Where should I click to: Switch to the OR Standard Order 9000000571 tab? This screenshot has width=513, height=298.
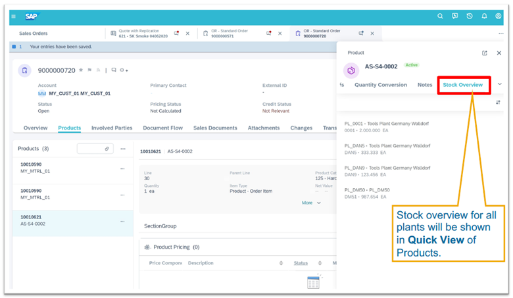coord(230,34)
